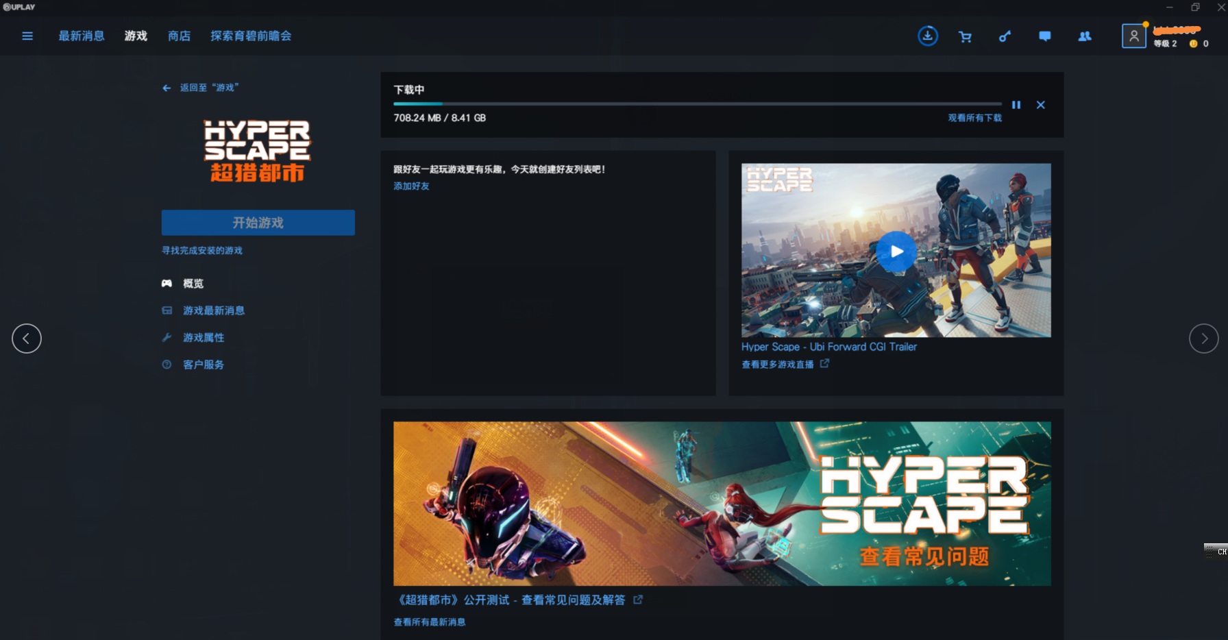Image resolution: width=1228 pixels, height=640 pixels.
Task: Select 概览 in the sidebar
Action: 193,284
